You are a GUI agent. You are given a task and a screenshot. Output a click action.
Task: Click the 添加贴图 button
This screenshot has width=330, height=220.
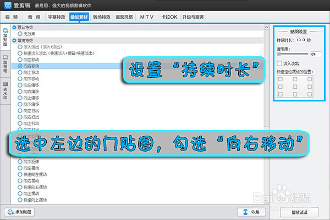(19, 212)
